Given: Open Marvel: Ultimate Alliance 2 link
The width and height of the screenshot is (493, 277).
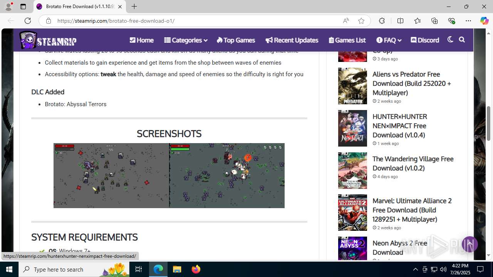Looking at the screenshot, I should pos(412,210).
